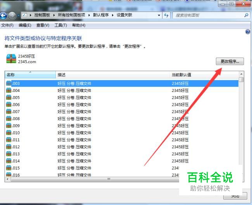
Task: Click the 2345好压 program icon
Action: click(x=11, y=59)
